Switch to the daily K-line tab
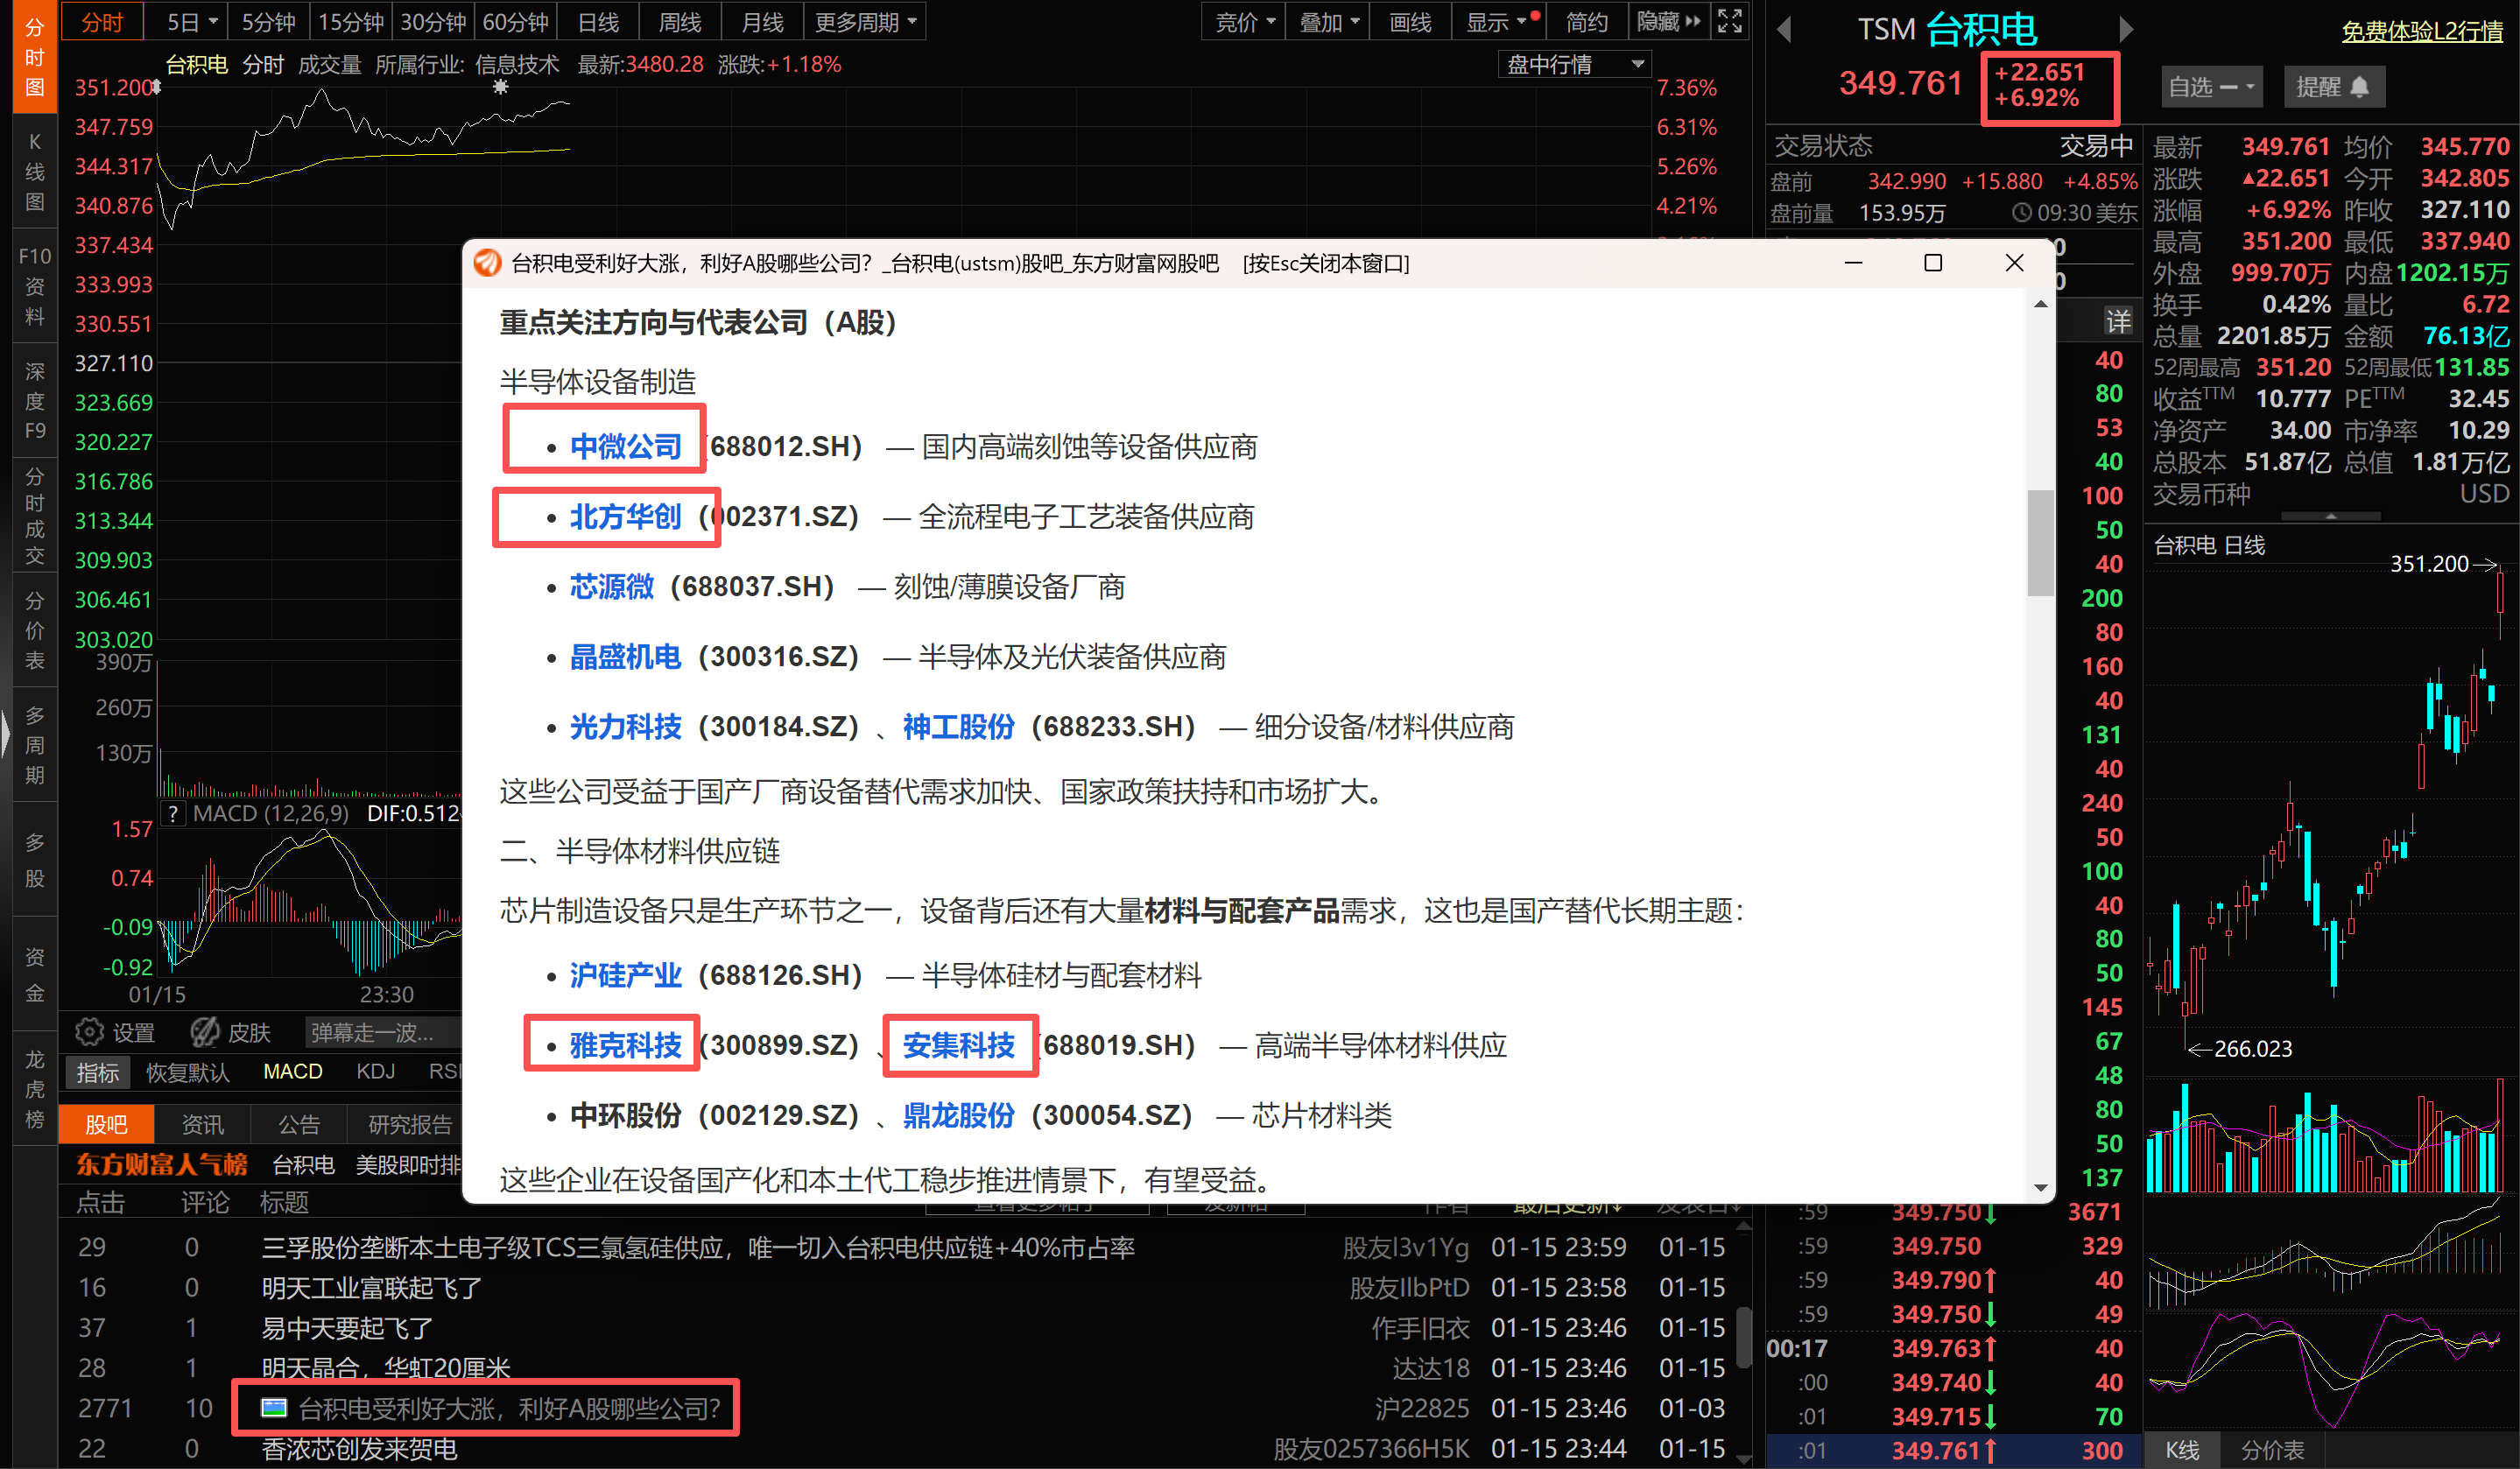This screenshot has width=2520, height=1469. (x=598, y=21)
